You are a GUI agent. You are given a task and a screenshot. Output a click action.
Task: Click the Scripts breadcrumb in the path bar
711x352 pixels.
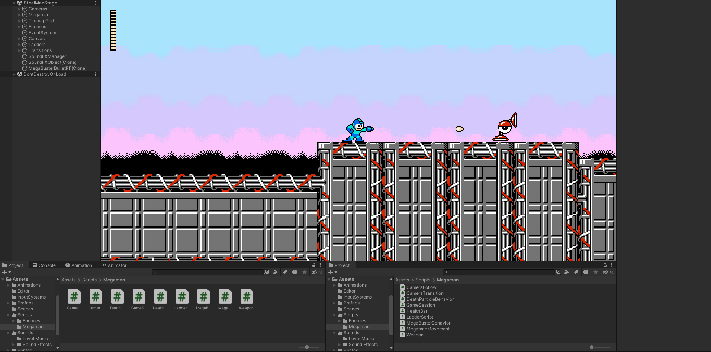[89, 280]
